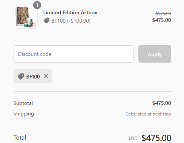Click the BF100 label in applied chip

tap(33, 77)
